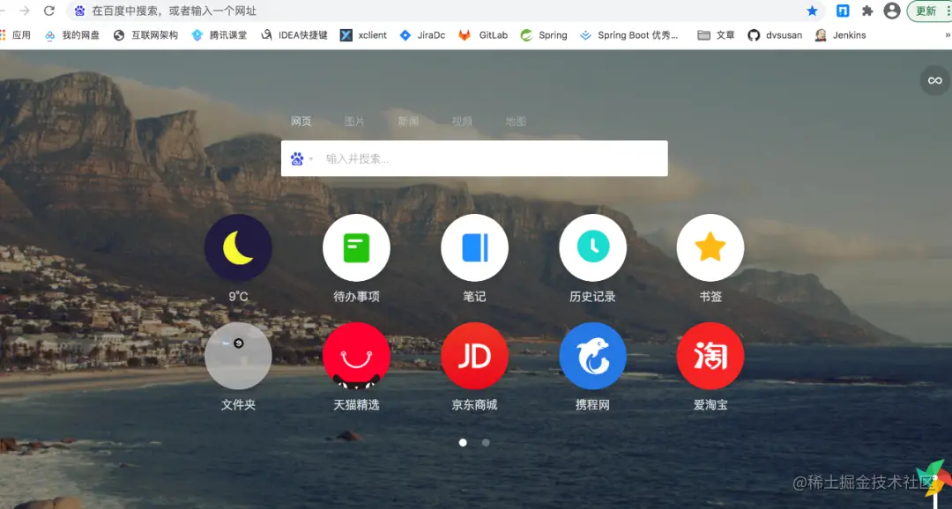952x509 pixels.
Task: View 历史记录 history icon
Action: coord(592,247)
